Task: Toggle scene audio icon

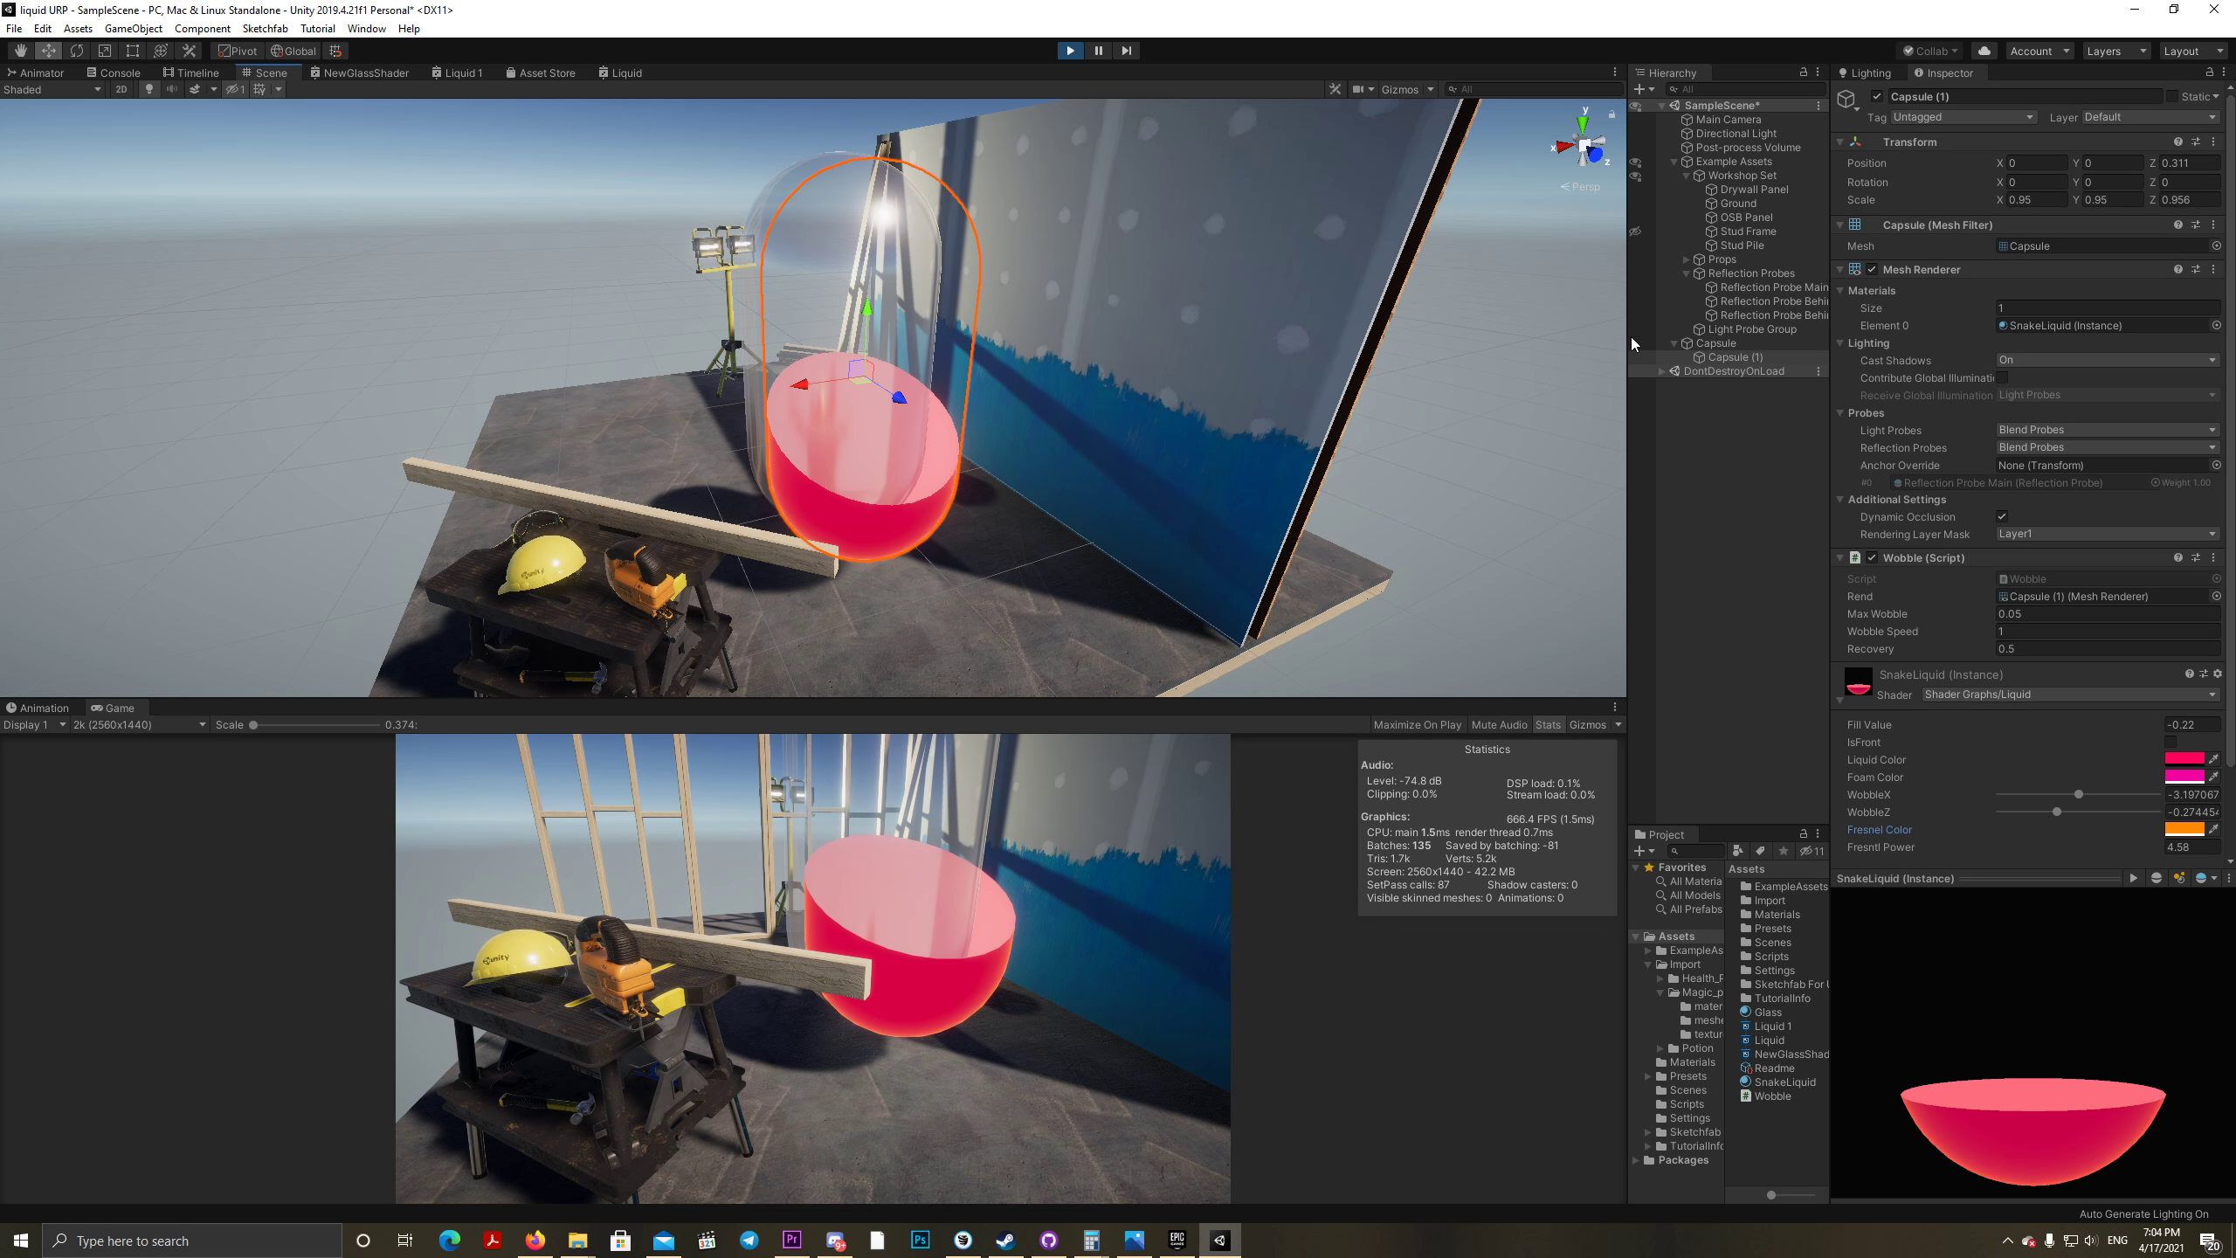Action: tap(171, 89)
